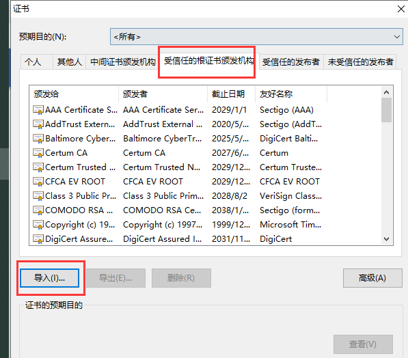Select Certum CA in 颁发给 column
The image size is (408, 358).
(x=66, y=153)
